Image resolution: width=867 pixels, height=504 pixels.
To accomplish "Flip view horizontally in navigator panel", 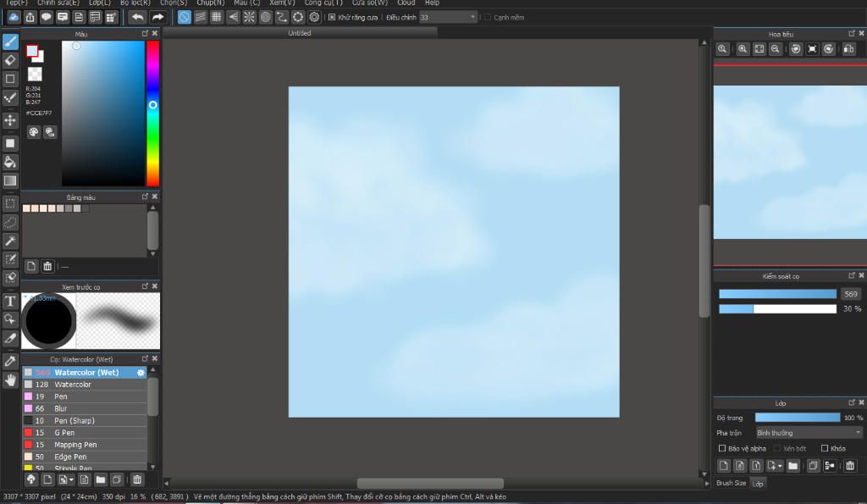I will [848, 49].
